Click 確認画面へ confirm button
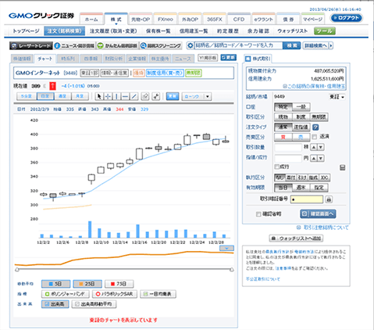Screen dimensions: 374x330 pos(318,214)
